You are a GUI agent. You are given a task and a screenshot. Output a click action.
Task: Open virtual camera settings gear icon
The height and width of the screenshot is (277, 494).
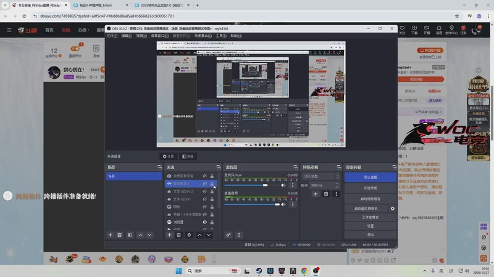pyautogui.click(x=393, y=208)
